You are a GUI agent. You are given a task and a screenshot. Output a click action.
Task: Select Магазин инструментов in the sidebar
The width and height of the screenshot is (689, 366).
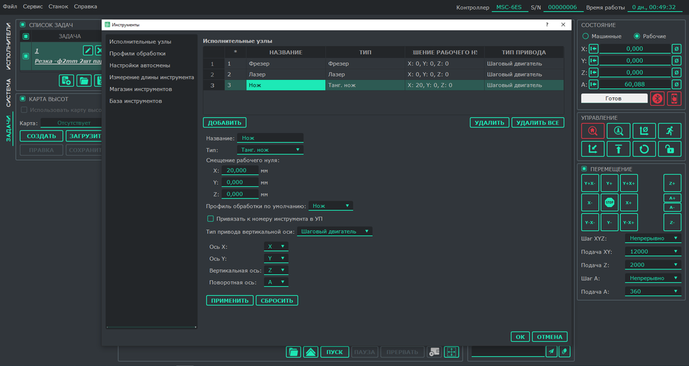click(x=141, y=89)
